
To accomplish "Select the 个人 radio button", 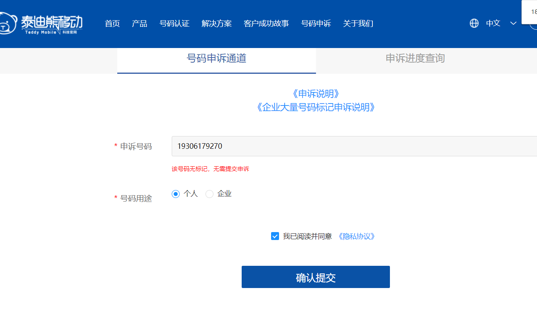I will coord(176,194).
